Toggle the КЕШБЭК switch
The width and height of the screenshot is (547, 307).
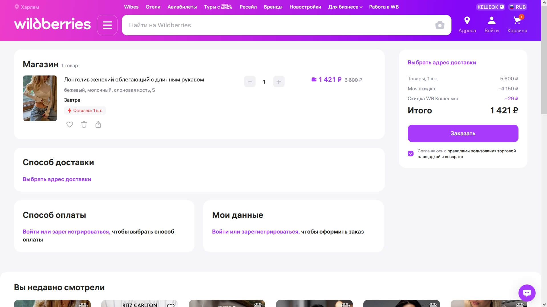(502, 7)
